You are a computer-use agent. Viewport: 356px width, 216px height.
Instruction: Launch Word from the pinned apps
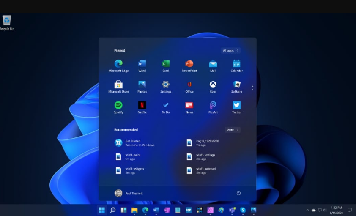142,66
